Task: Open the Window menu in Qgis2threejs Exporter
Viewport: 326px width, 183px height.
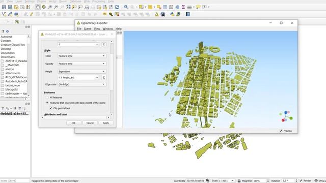Action: (x=107, y=29)
